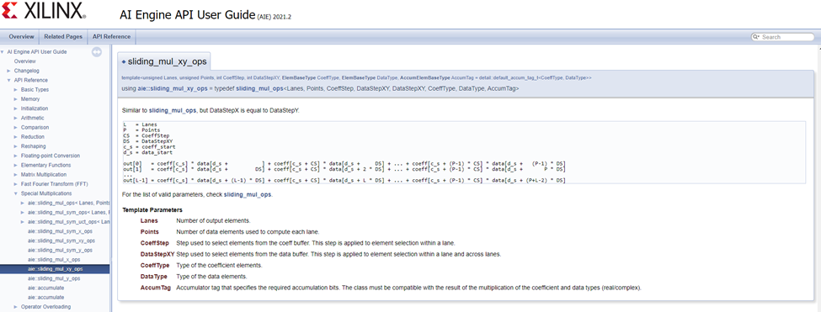Collapse the AI Engine API User Guide tree

point(3,52)
